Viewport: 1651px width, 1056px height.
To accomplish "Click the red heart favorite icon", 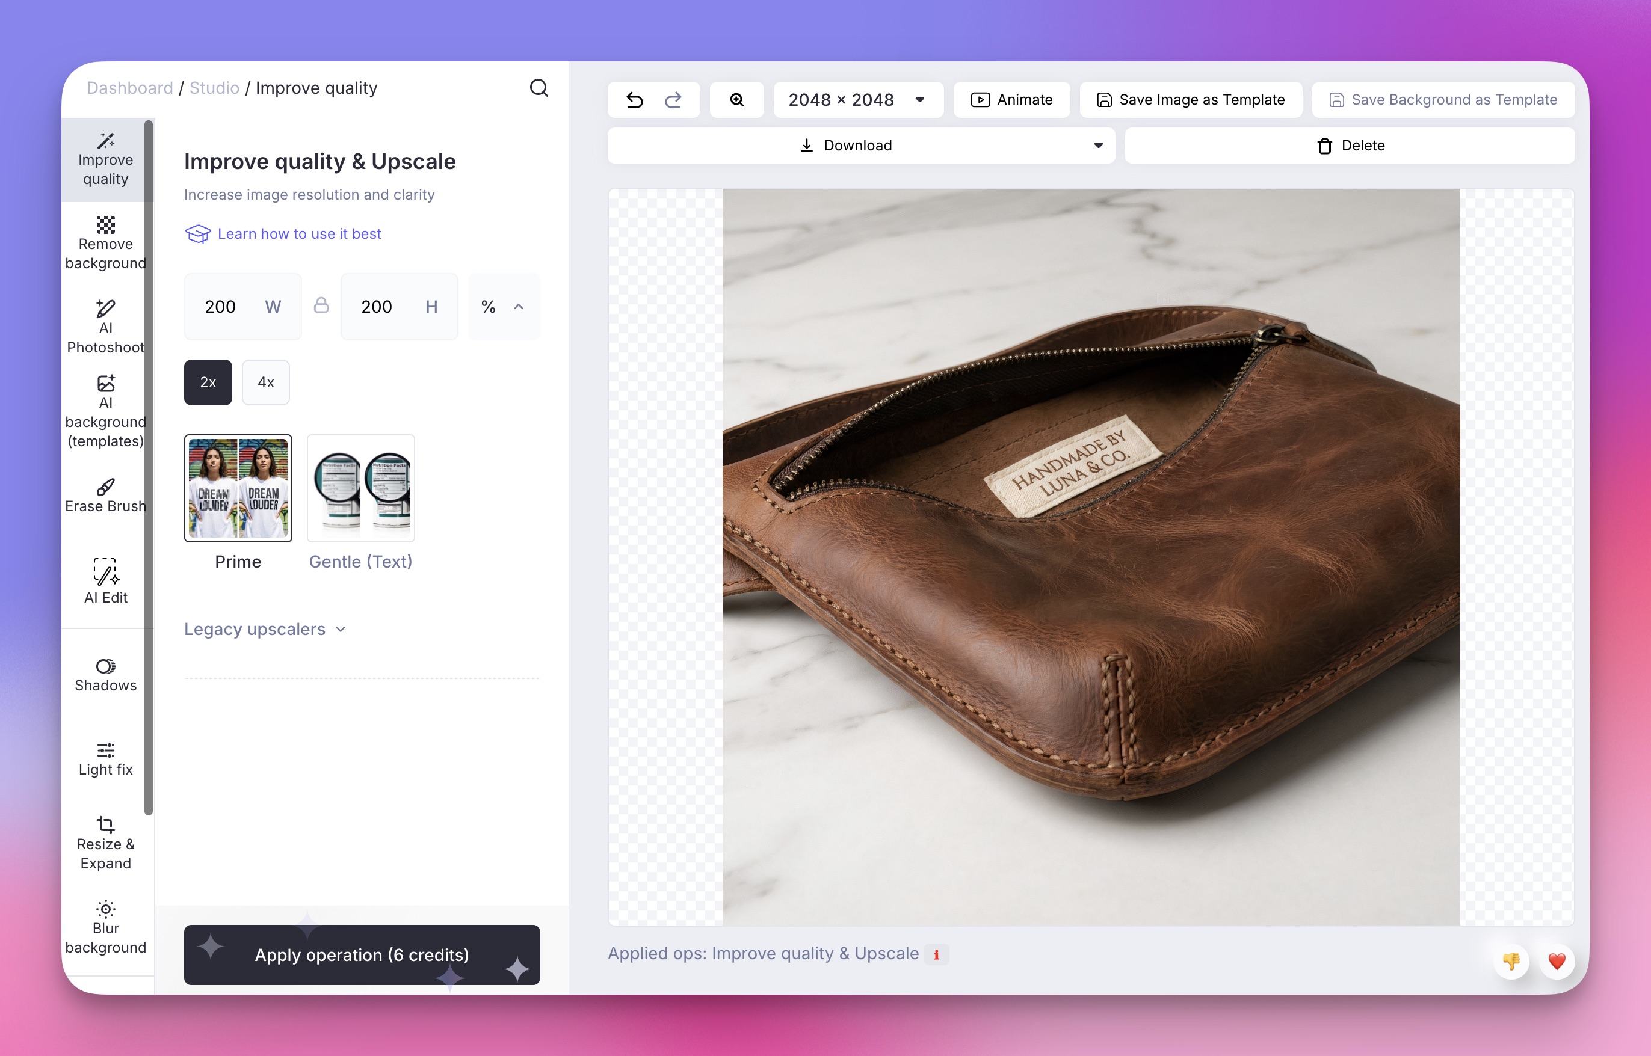I will tap(1557, 961).
